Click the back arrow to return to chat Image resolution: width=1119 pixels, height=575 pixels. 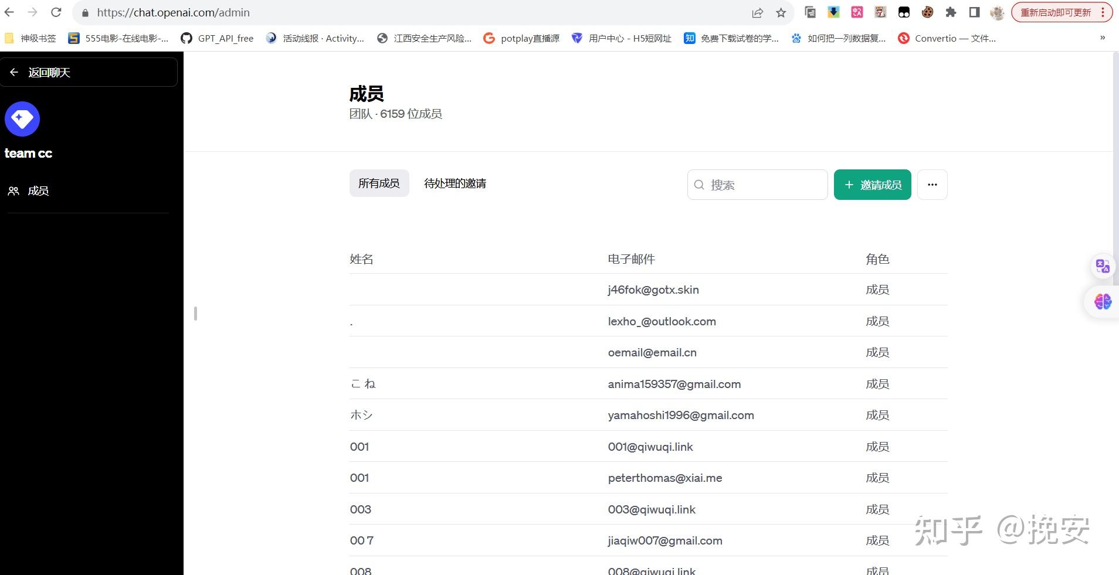click(13, 72)
